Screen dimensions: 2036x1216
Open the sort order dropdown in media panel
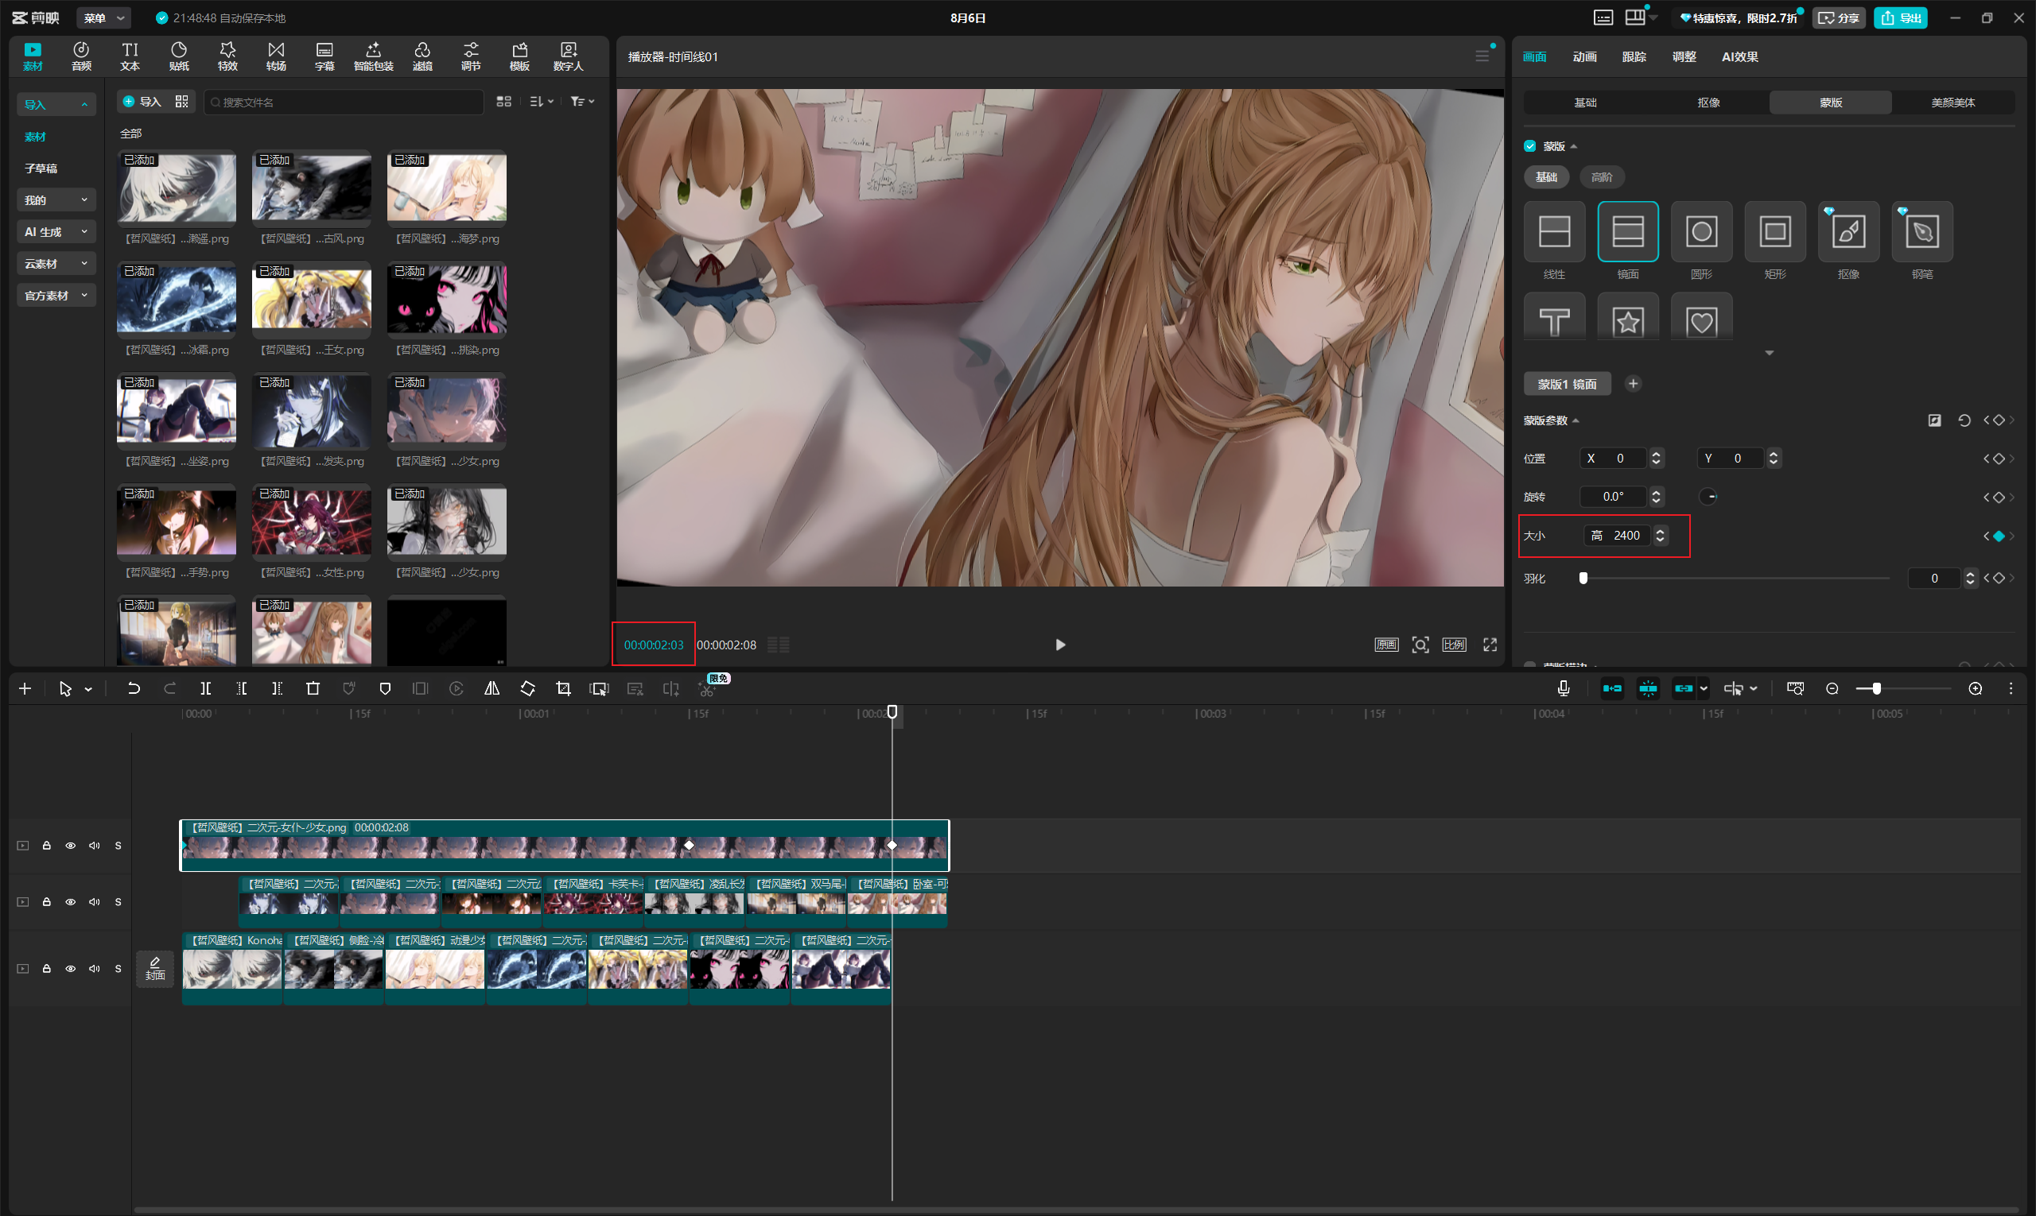tap(541, 102)
